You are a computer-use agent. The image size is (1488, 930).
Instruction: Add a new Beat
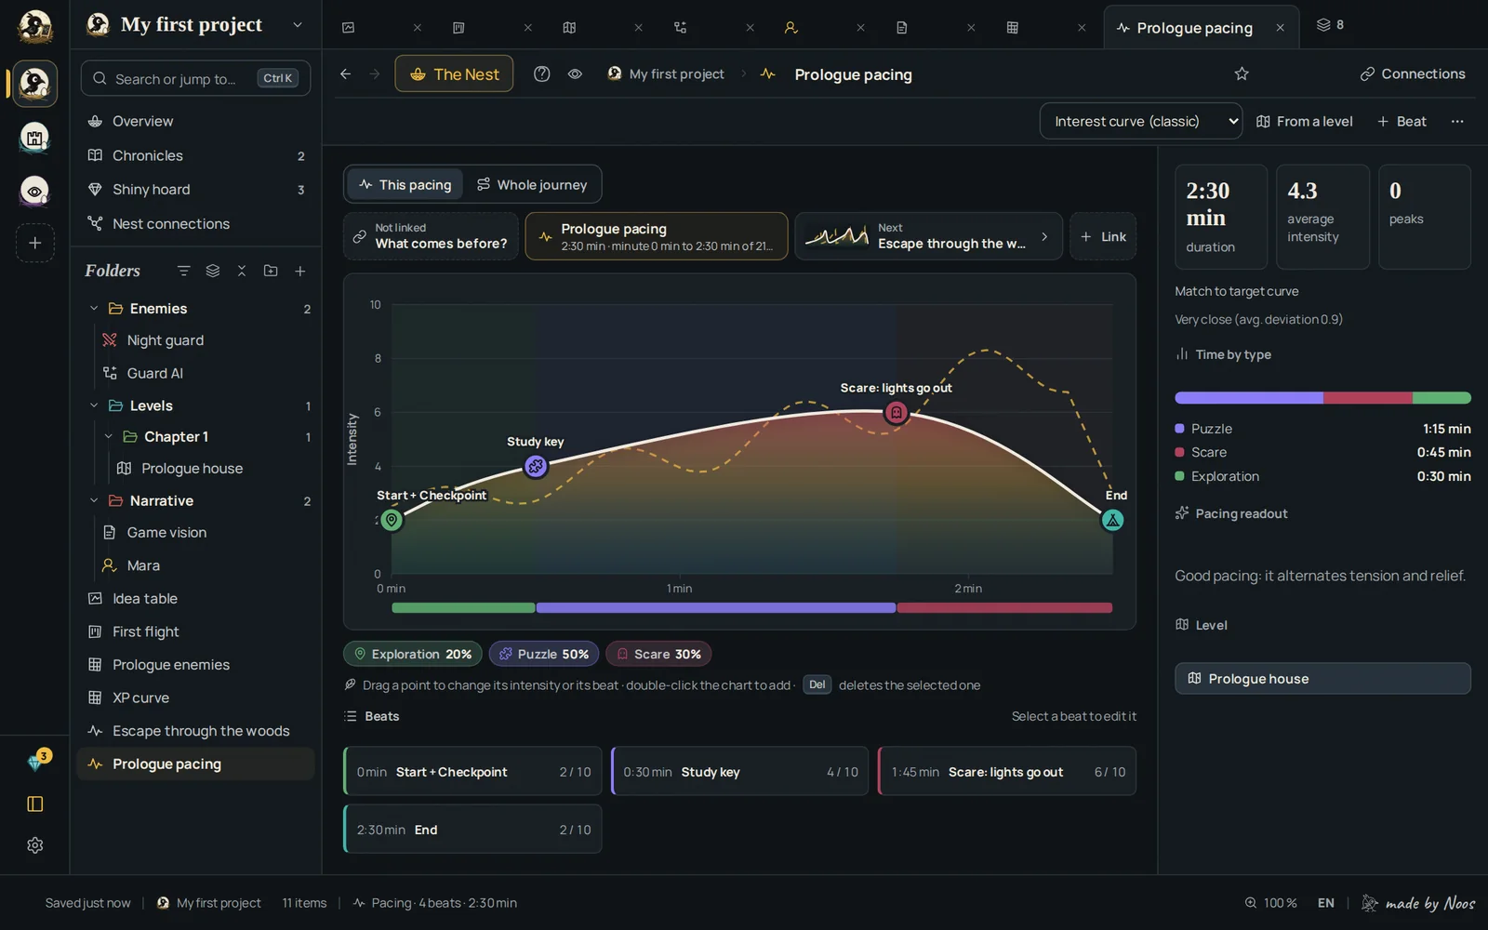coord(1402,121)
